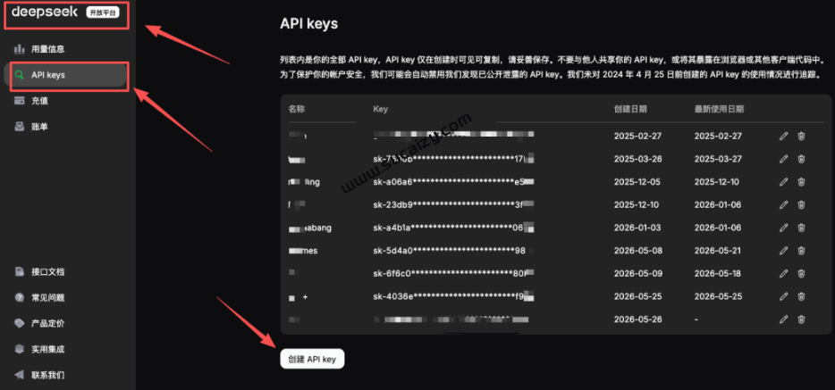Edit the sk-23db9 key name
The width and height of the screenshot is (835, 390).
point(783,204)
